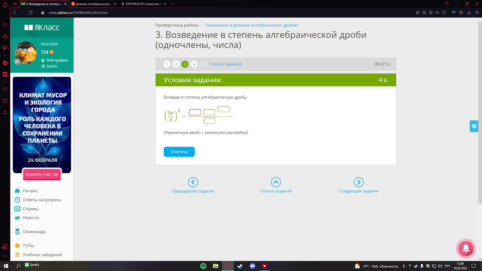Screen dimensions: 482x271
Task: Click the pink notification bell icon
Action: point(466,248)
